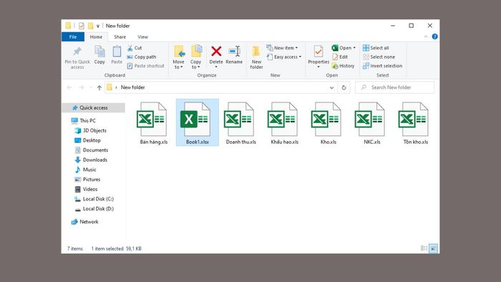This screenshot has height=282, width=501.
Task: Open Local Disk (D:) in sidebar
Action: (x=94, y=209)
